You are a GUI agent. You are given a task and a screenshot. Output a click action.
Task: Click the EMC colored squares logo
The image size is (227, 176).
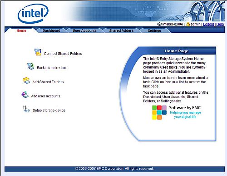(x=159, y=112)
